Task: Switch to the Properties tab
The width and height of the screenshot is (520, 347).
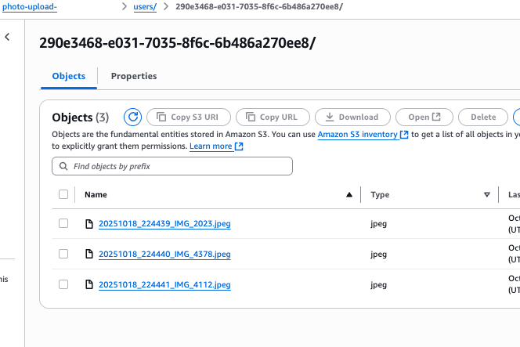Action: click(134, 76)
